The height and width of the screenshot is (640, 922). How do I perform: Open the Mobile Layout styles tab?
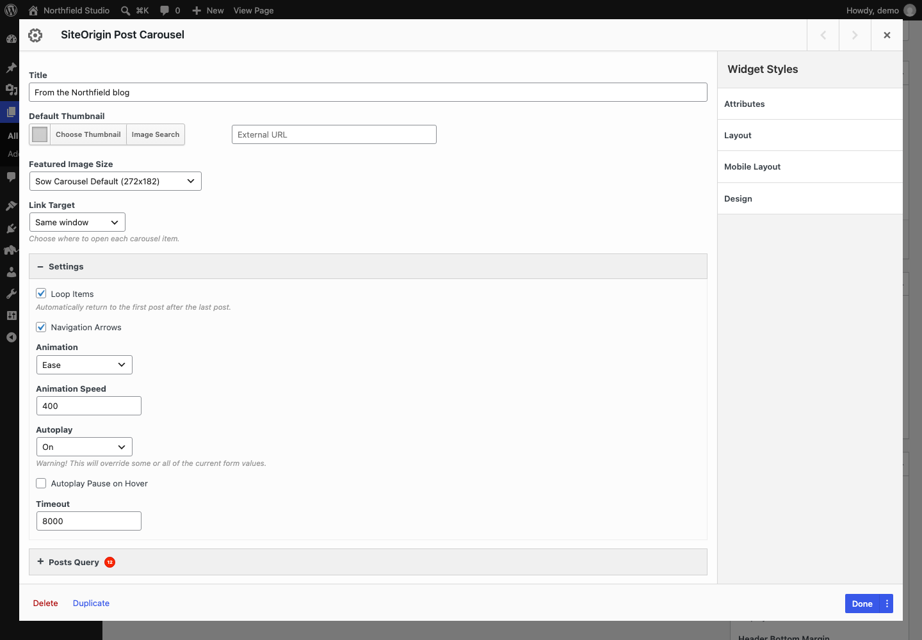pos(810,166)
